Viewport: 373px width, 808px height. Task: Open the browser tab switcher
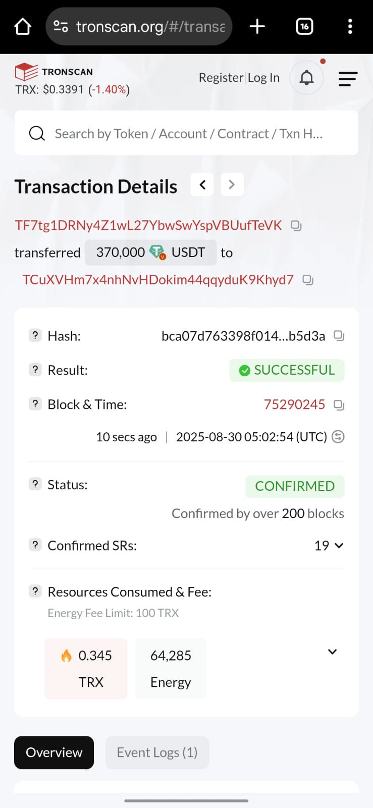304,26
